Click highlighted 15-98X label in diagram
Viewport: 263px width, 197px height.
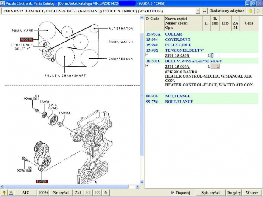pos(42,181)
